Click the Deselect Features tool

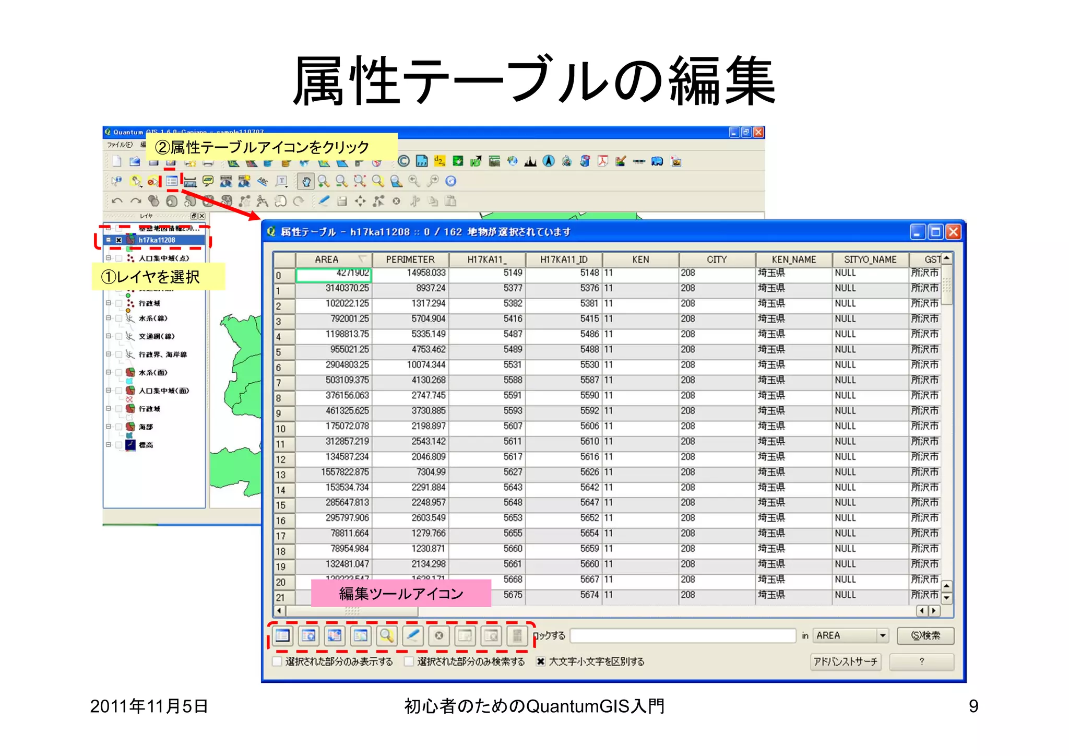(153, 181)
